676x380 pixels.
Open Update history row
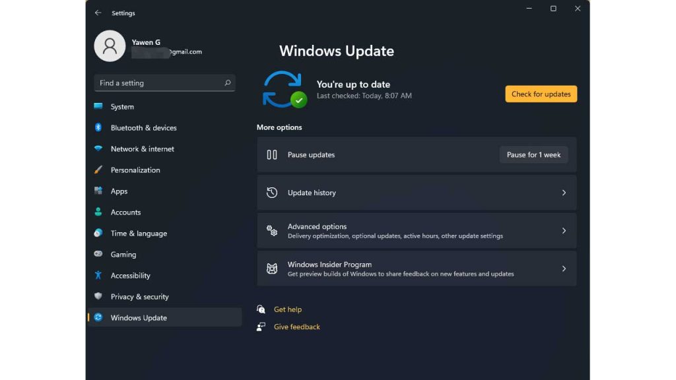[x=417, y=193]
